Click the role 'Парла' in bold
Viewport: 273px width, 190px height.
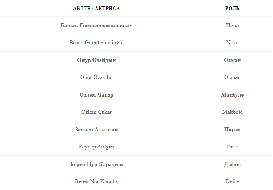[x=232, y=130]
